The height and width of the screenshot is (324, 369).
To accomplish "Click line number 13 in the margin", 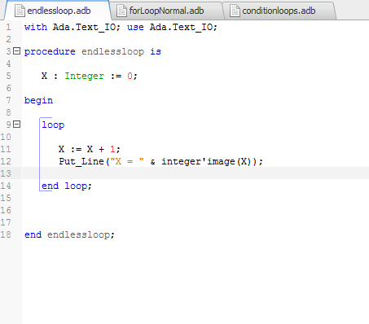I will click(x=6, y=173).
